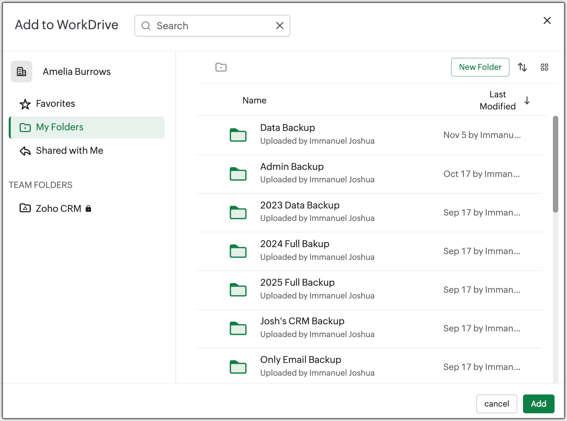The width and height of the screenshot is (567, 421).
Task: Clear the search field with X
Action: point(280,26)
